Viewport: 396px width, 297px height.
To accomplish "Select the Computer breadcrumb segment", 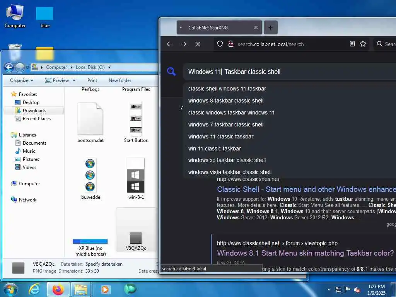I will pos(56,67).
